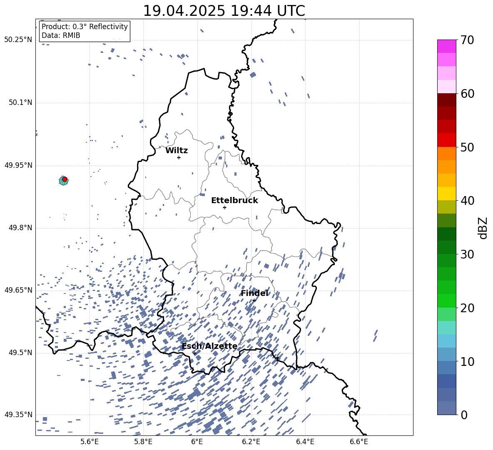Click the 49.65°N latitude label

pos(18,290)
